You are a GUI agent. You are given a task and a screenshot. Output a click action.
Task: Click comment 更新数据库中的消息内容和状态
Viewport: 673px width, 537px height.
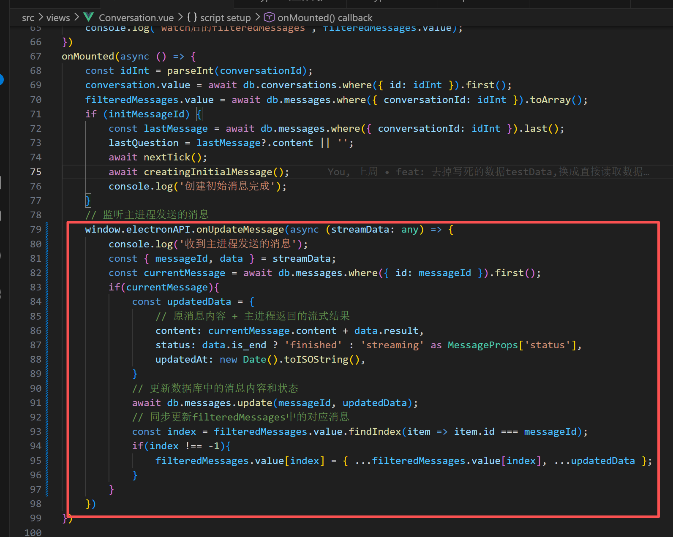coord(215,388)
